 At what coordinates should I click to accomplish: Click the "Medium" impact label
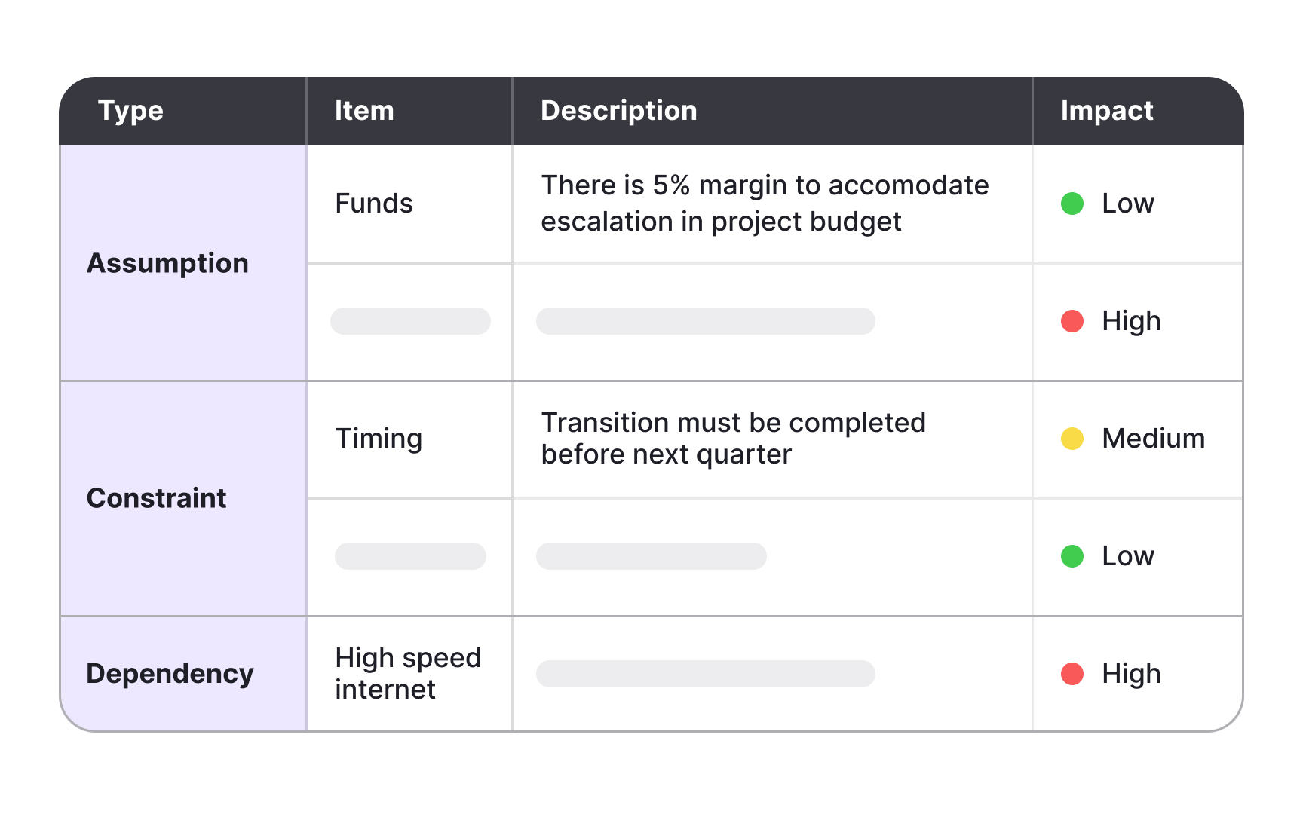coord(1153,439)
